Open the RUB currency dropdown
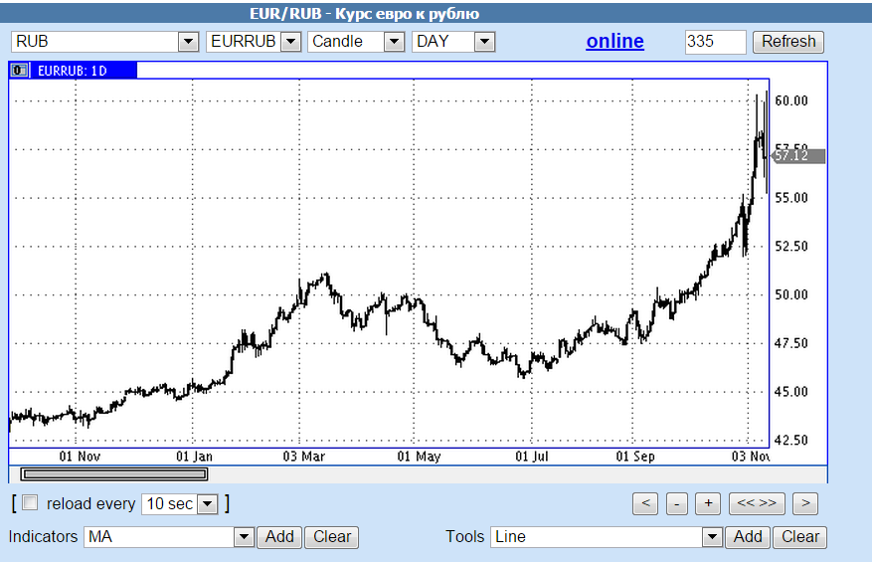This screenshot has height=562, width=872. pyautogui.click(x=188, y=42)
